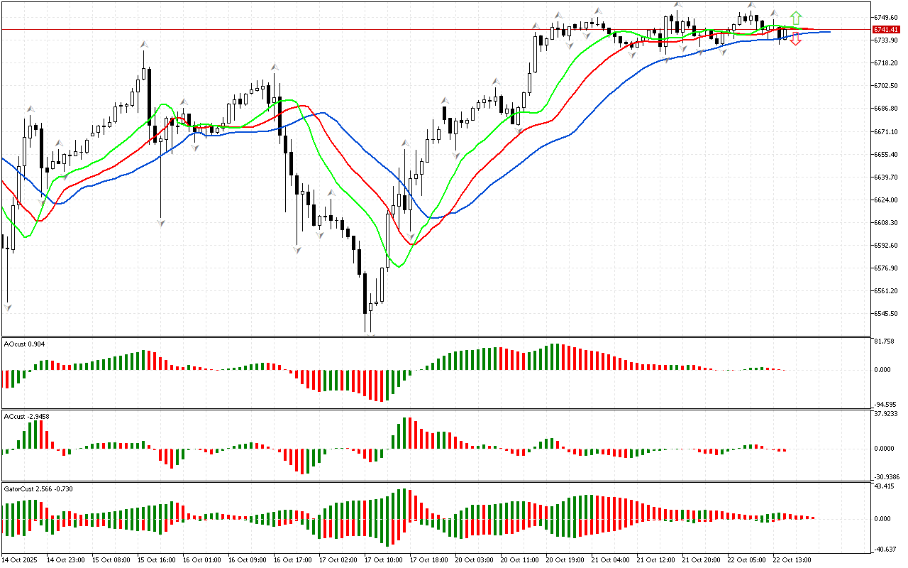
Task: Click the -40.637 Gator scale minimum
Action: (x=885, y=549)
